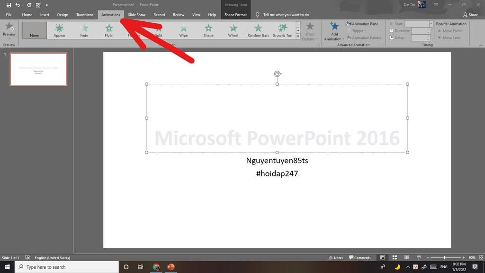Open the File menu
The width and height of the screenshot is (485, 273).
coord(9,15)
